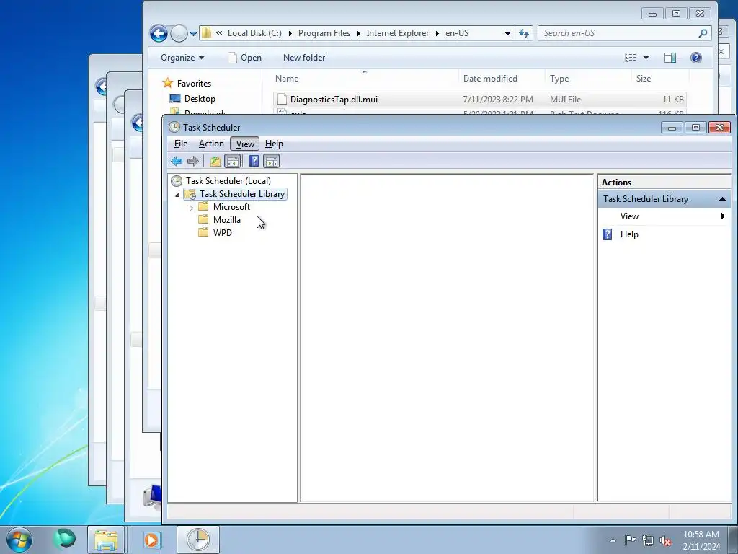Click the Task Scheduler title bar clock icon
738x554 pixels.
(174, 127)
